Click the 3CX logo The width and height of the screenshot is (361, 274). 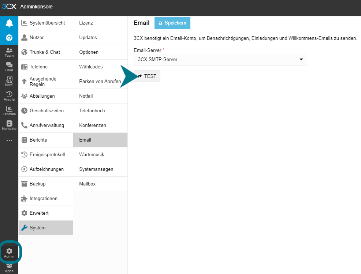coord(10,7)
